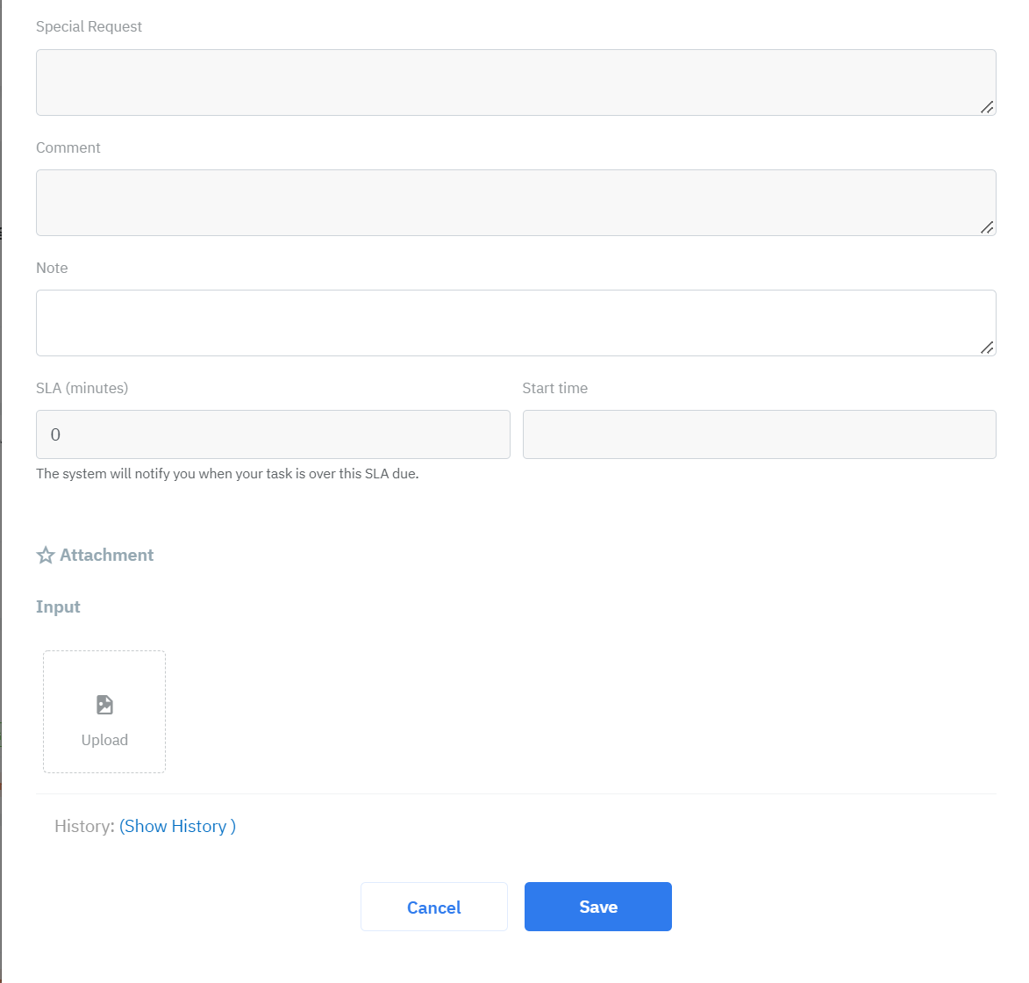
Task: Click the Special Request label
Action: click(89, 26)
